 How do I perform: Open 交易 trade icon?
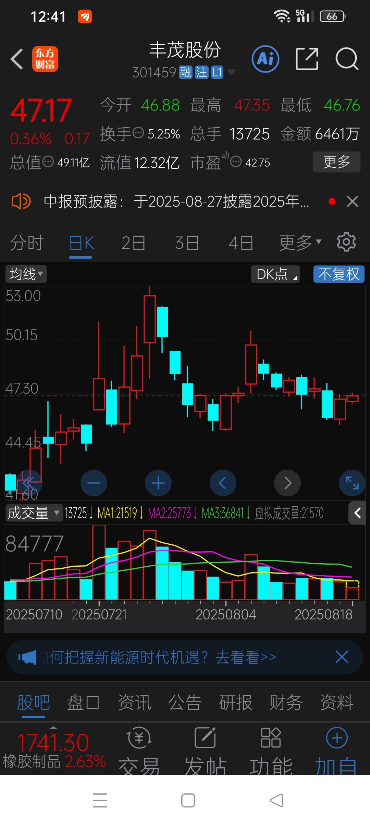click(x=139, y=751)
